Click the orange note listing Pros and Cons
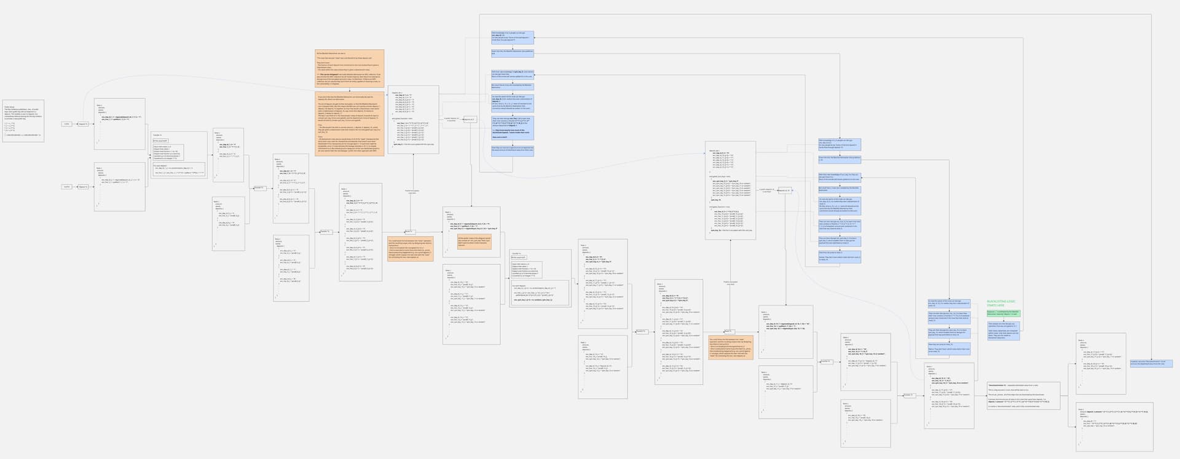 (349, 123)
